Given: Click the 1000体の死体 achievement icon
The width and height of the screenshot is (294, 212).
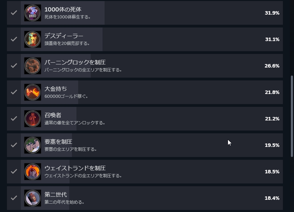Looking at the screenshot, I should tap(32, 13).
